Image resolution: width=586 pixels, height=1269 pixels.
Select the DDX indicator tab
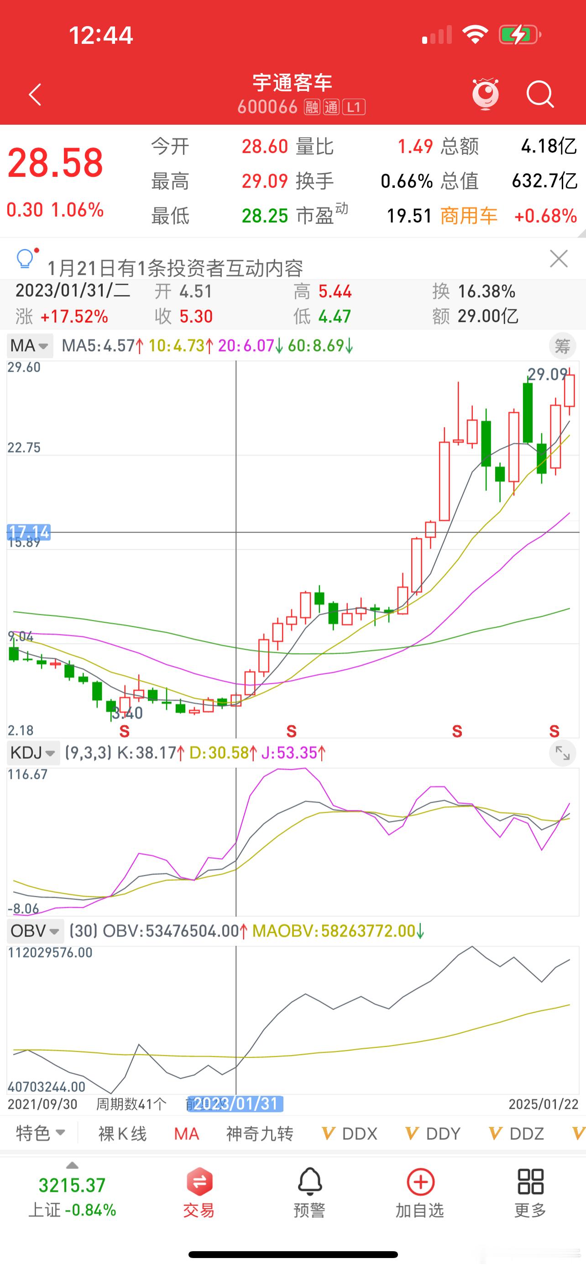point(349,1133)
